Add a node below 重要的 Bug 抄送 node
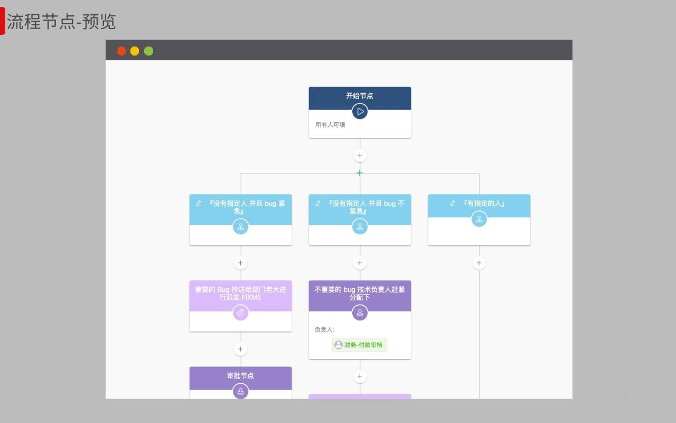The height and width of the screenshot is (423, 676). [240, 349]
